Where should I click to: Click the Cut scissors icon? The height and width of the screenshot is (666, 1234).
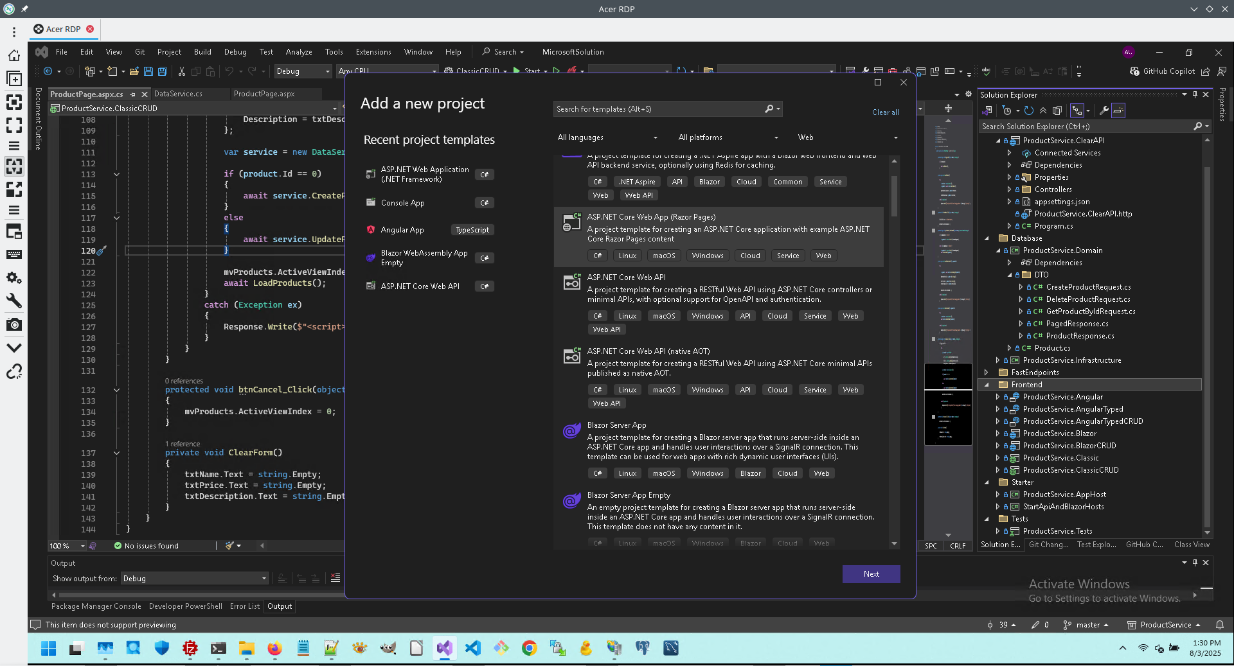[x=182, y=71]
